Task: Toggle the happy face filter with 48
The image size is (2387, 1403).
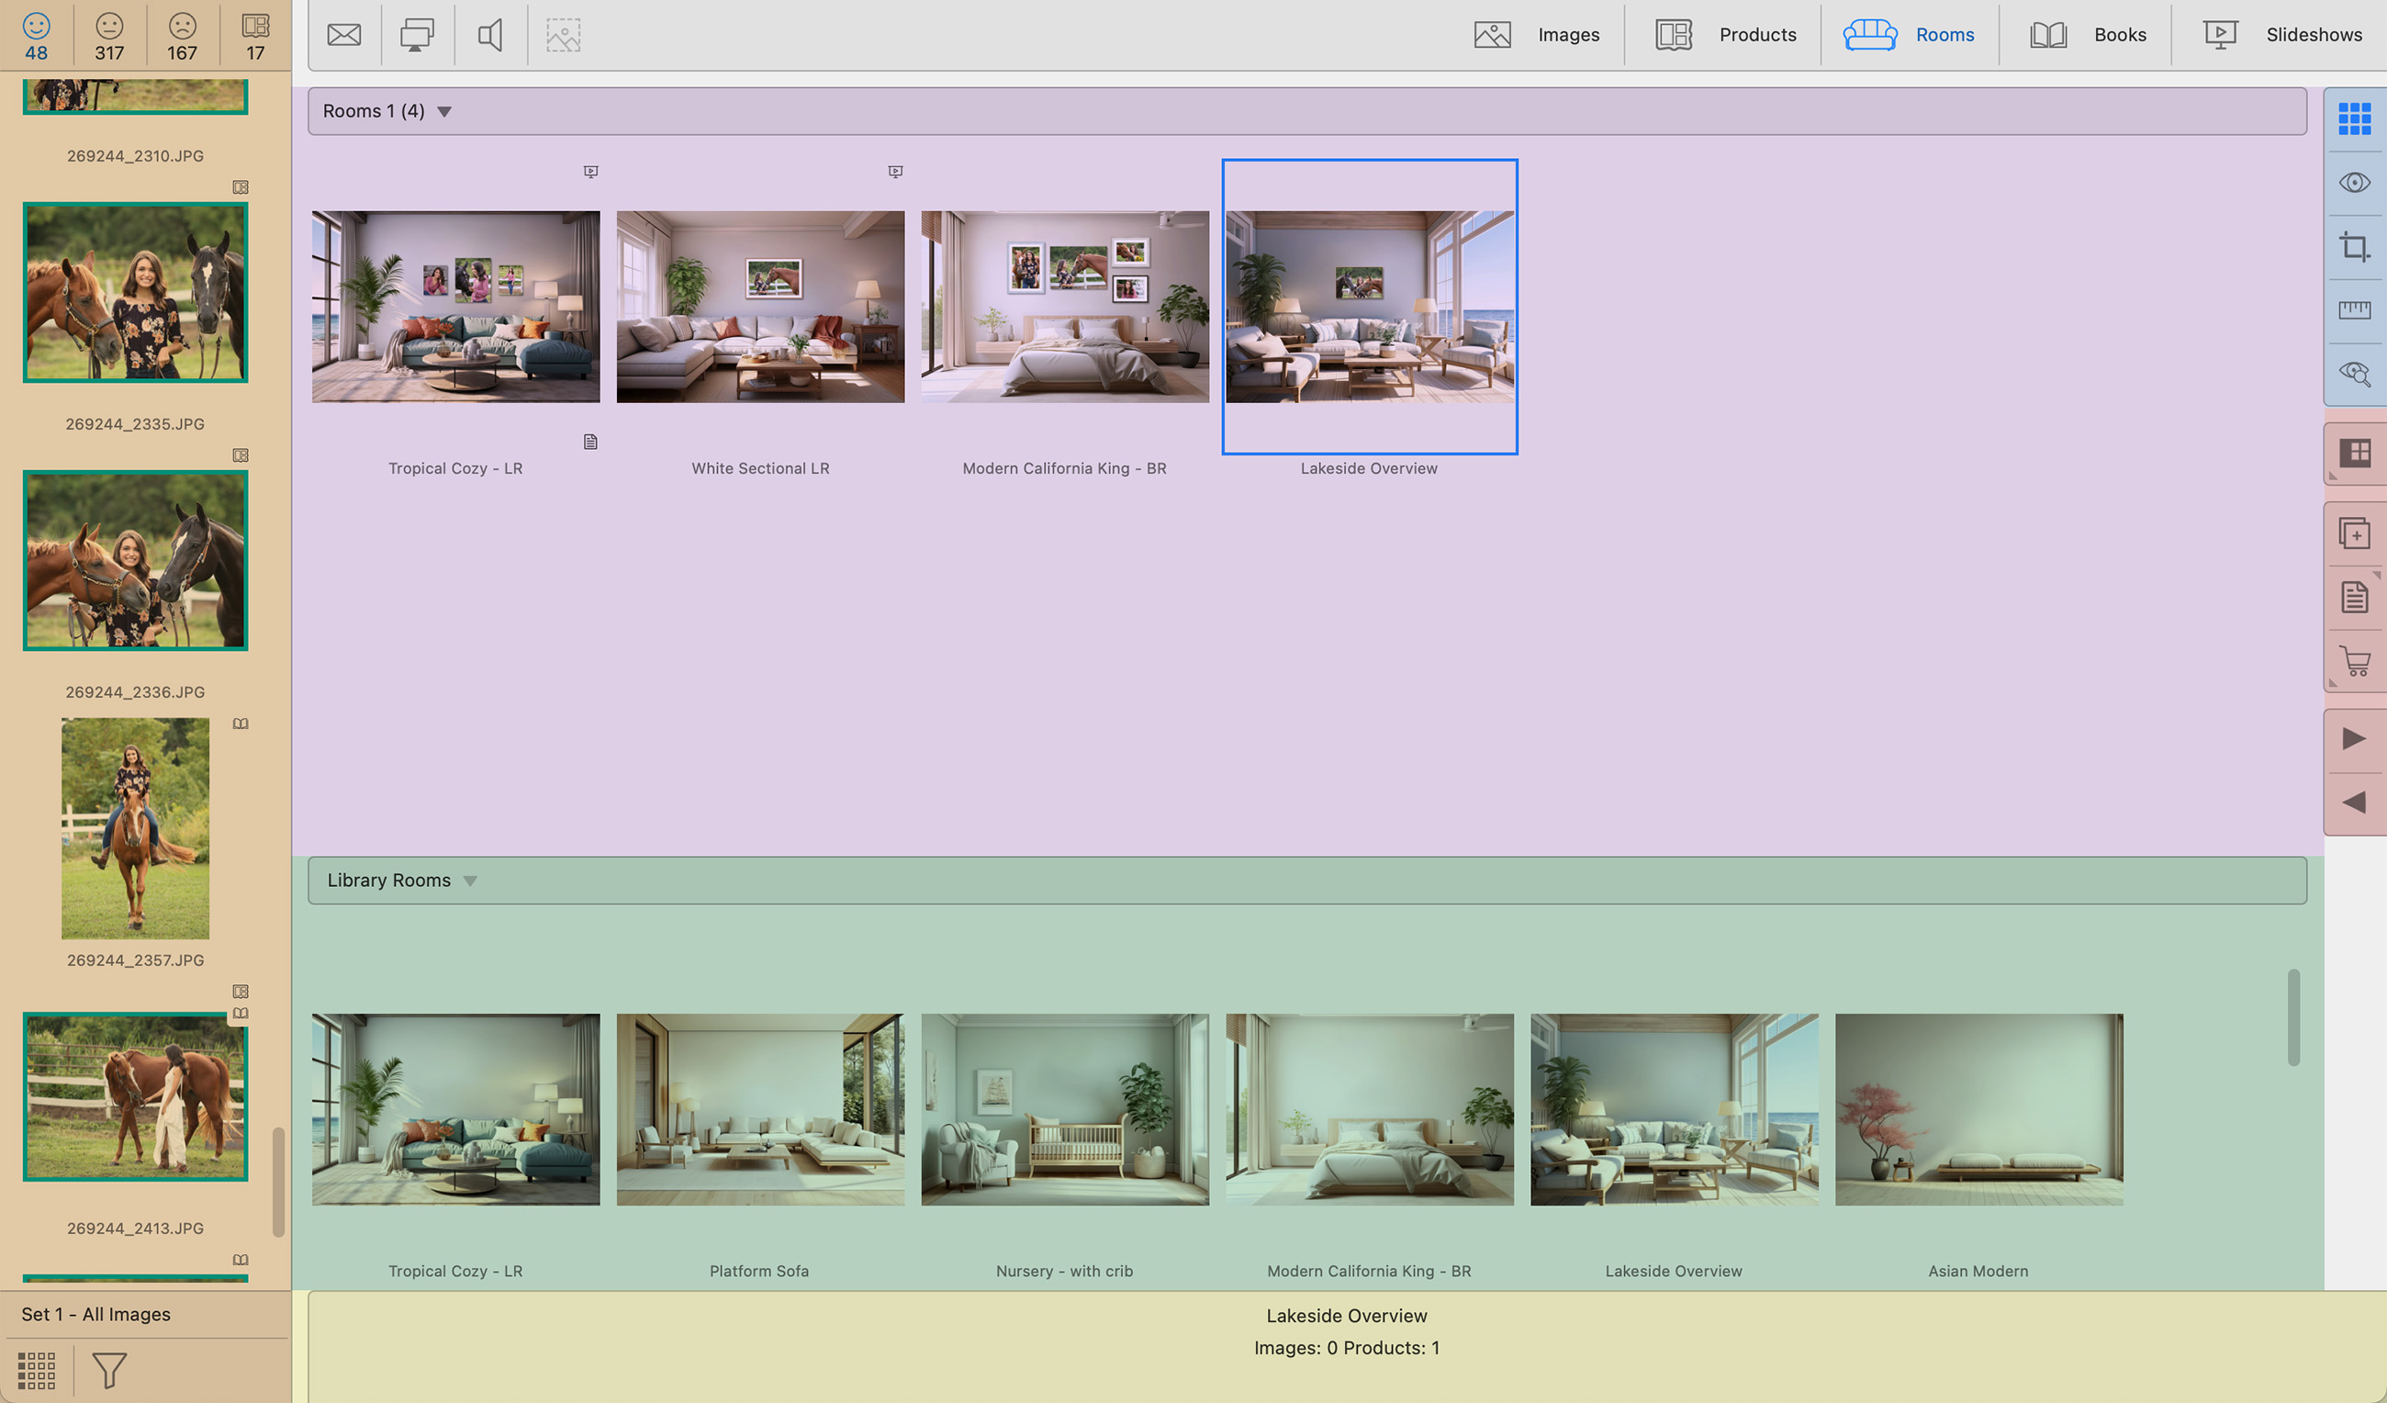Action: pos(36,36)
